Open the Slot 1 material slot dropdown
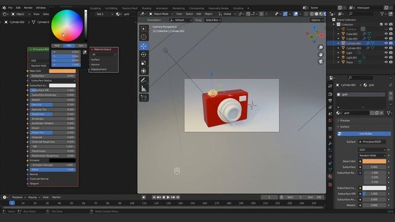 click(x=104, y=14)
